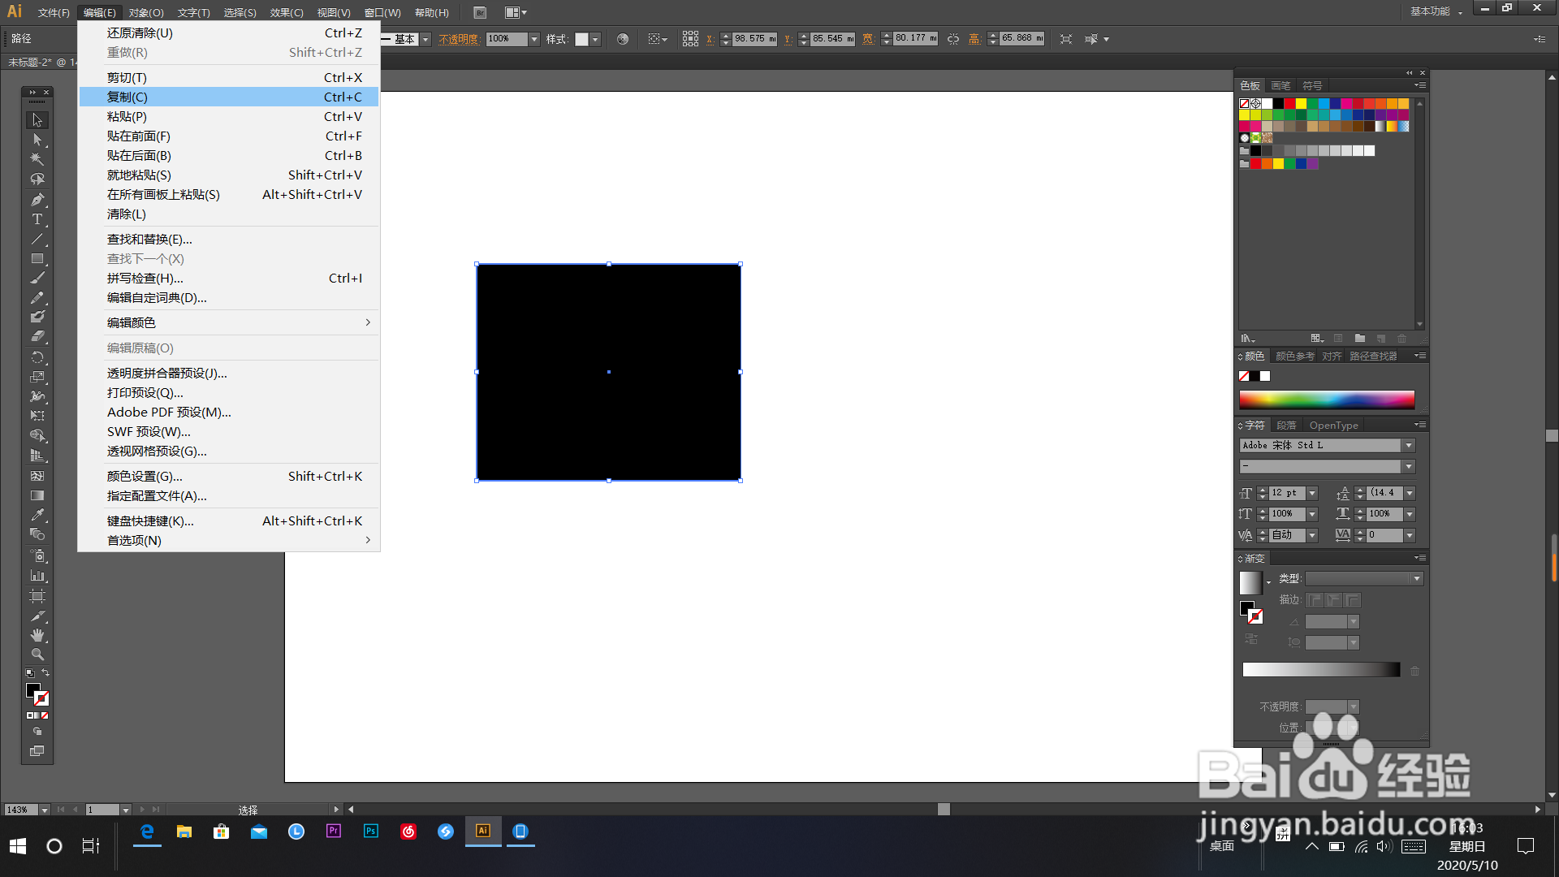1559x877 pixels.
Task: Select the Type tool
Action: (x=37, y=219)
